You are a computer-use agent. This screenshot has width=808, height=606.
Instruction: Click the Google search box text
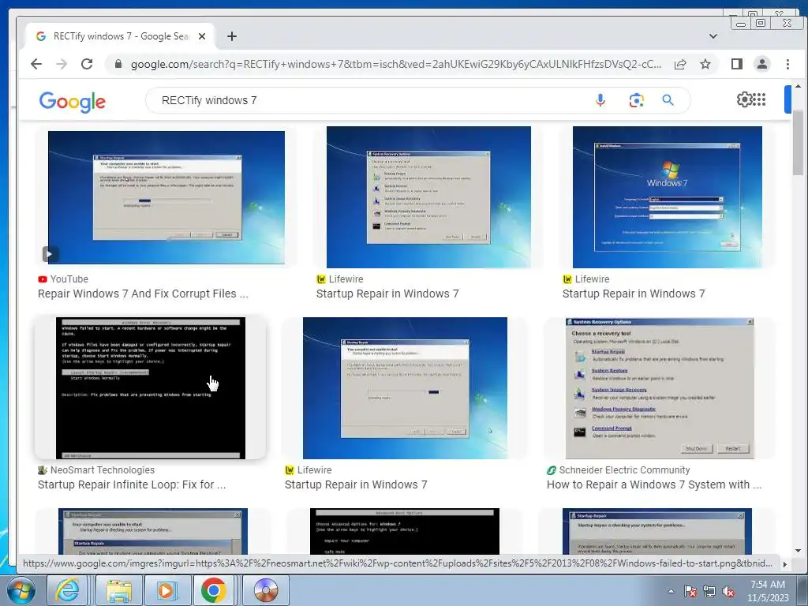pyautogui.click(x=209, y=100)
